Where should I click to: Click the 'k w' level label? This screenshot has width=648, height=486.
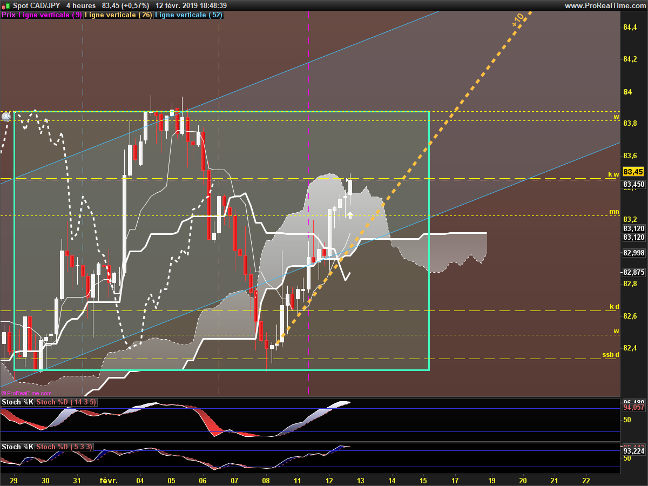[613, 174]
